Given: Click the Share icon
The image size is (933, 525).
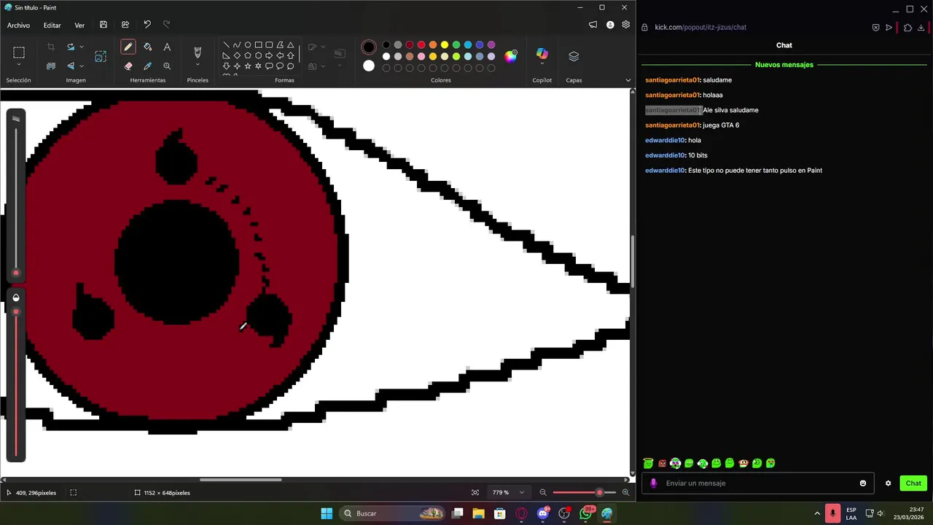Looking at the screenshot, I should coord(125,25).
